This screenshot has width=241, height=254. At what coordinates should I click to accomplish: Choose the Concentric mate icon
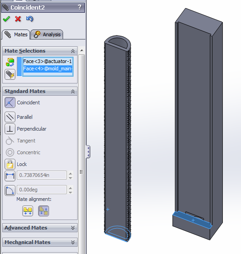coord(10,152)
